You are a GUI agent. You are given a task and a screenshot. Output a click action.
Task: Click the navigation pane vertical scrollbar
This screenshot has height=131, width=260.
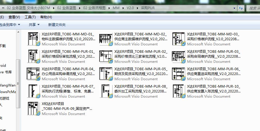coord(18,83)
